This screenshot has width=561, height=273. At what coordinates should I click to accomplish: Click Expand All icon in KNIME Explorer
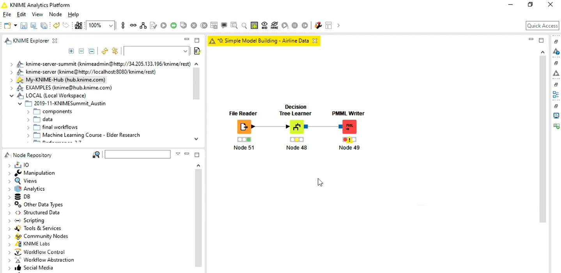pyautogui.click(x=71, y=51)
